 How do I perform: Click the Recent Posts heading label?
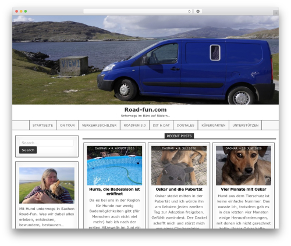[x=179, y=136]
